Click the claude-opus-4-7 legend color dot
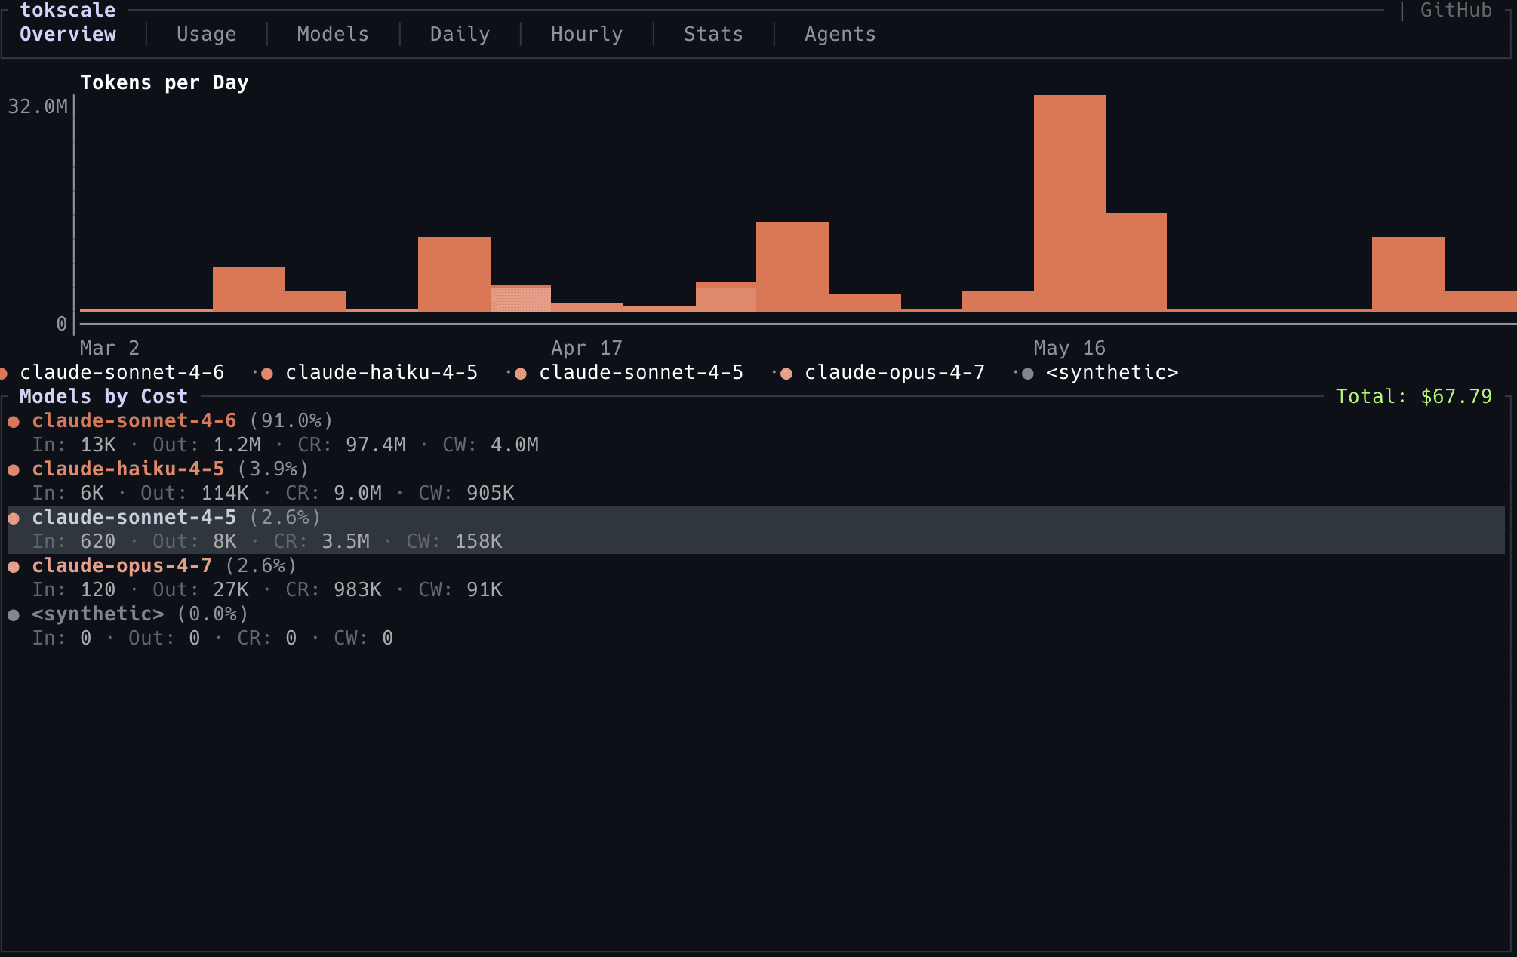This screenshot has height=957, width=1517. 786,374
